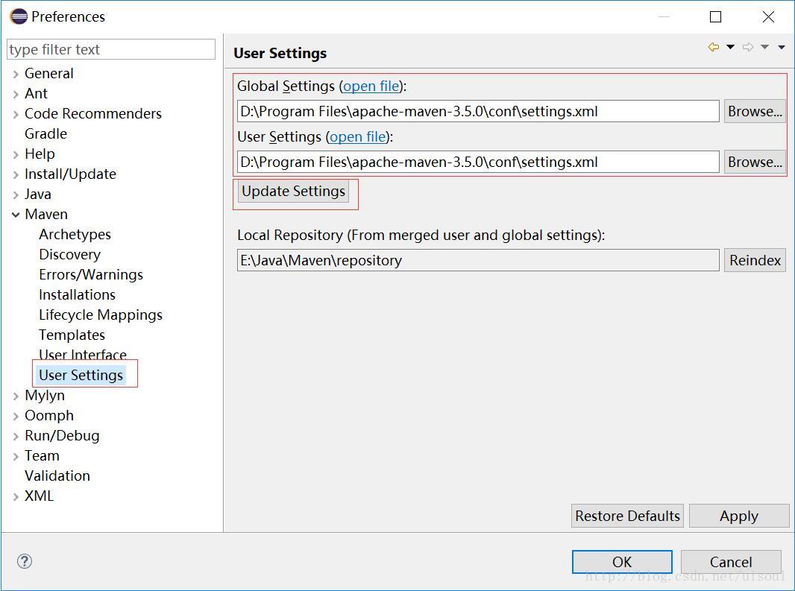
Task: Click the Restore Defaults button
Action: pos(627,516)
